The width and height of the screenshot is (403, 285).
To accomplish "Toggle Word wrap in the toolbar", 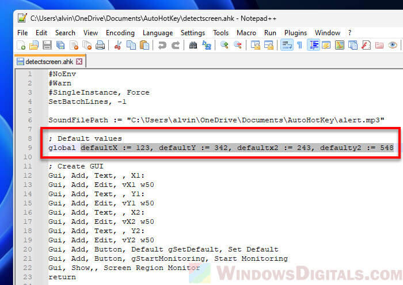I will point(287,46).
